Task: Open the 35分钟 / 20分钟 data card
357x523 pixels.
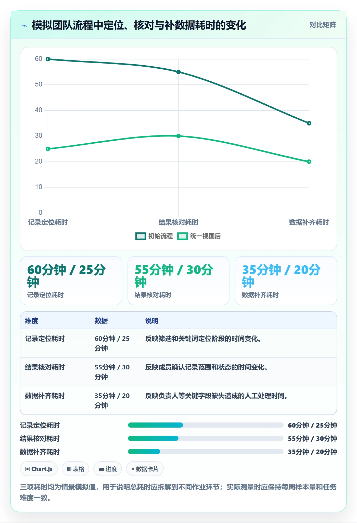Action: coord(286,281)
